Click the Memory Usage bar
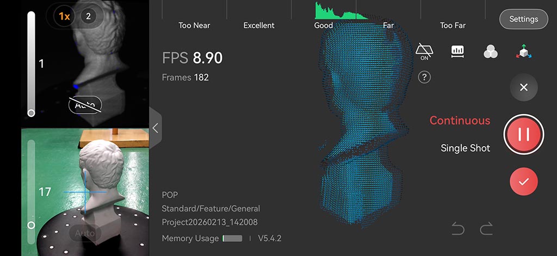Image resolution: width=557 pixels, height=256 pixels. tap(232, 238)
